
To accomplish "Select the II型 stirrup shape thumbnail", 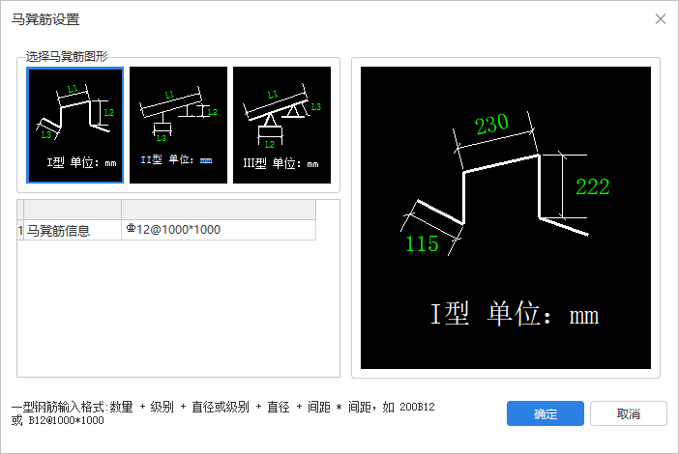I will (178, 125).
